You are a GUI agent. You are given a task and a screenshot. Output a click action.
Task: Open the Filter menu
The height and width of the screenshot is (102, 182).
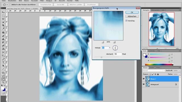(x=42, y=1)
